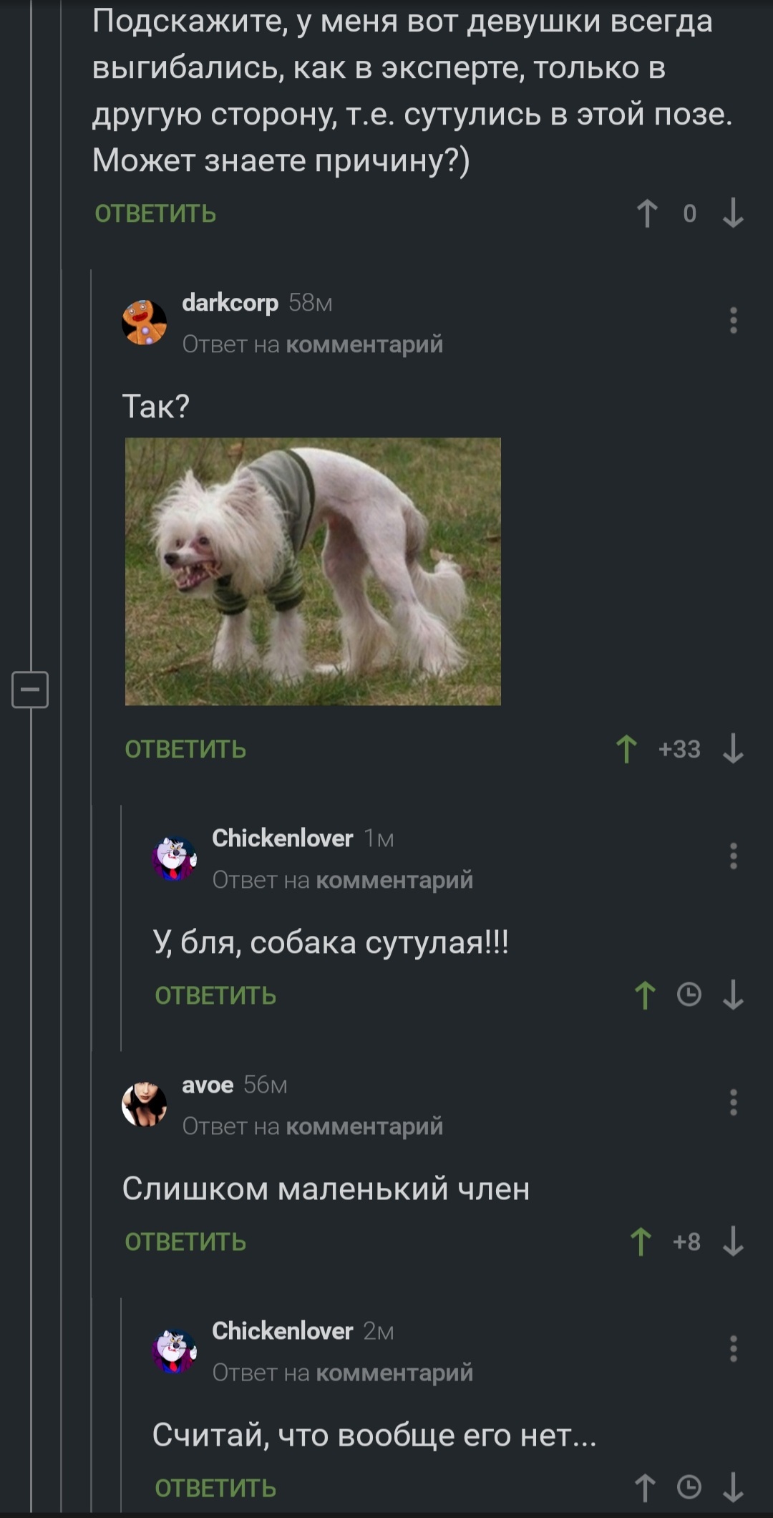Downvote avoe's comment rated +8

pos(733,1242)
